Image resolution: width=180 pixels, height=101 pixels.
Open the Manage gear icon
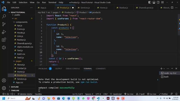pyautogui.click(x=4, y=88)
